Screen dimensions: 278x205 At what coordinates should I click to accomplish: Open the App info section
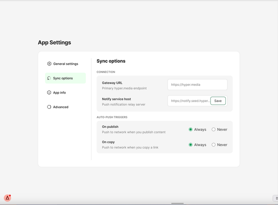[x=59, y=93]
